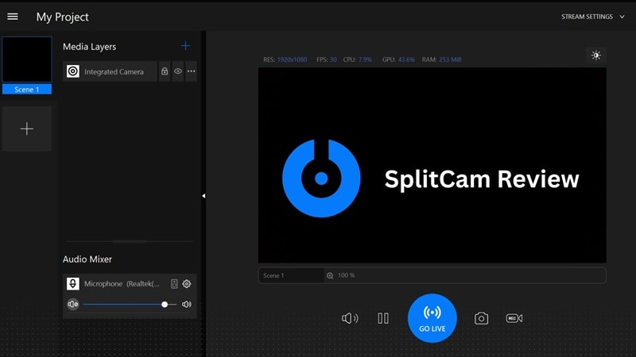
Task: Open Integrated Camera more options menu
Action: tap(191, 71)
